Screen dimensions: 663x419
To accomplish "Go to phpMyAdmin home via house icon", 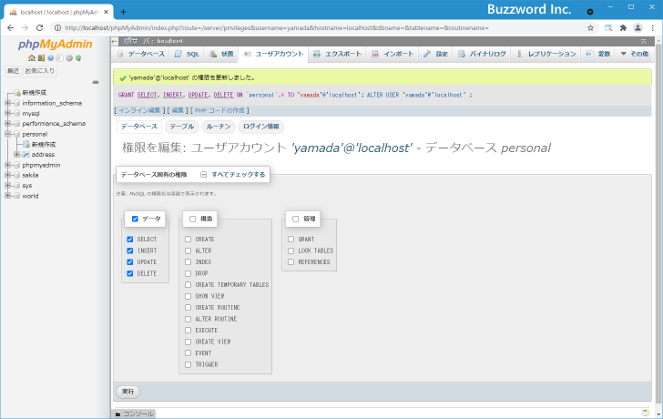I will point(31,58).
